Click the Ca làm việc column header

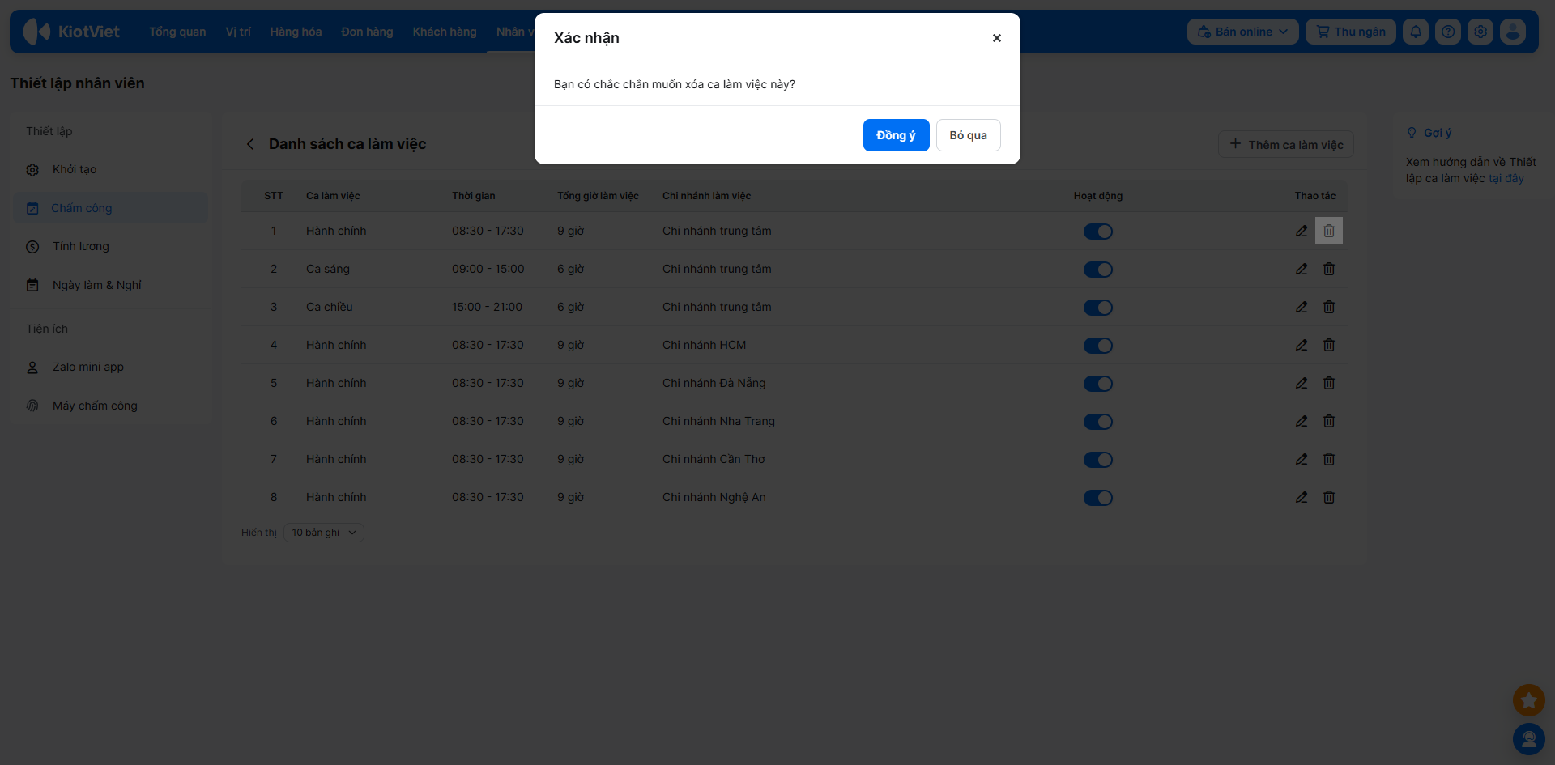click(x=333, y=196)
